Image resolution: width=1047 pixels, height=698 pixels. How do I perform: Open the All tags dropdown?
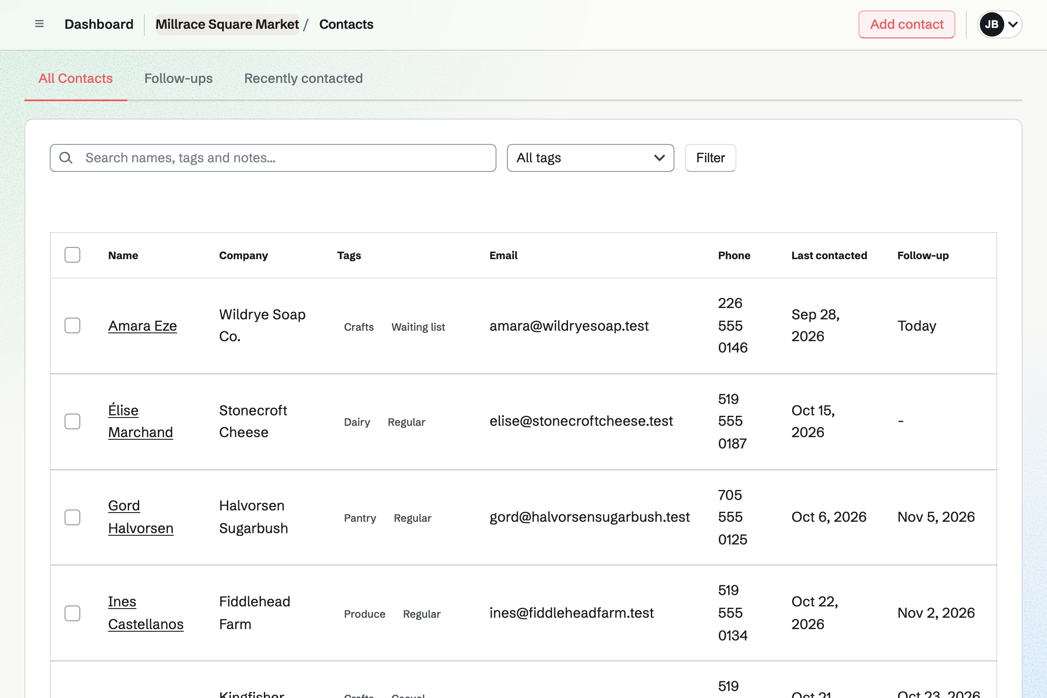click(x=590, y=157)
